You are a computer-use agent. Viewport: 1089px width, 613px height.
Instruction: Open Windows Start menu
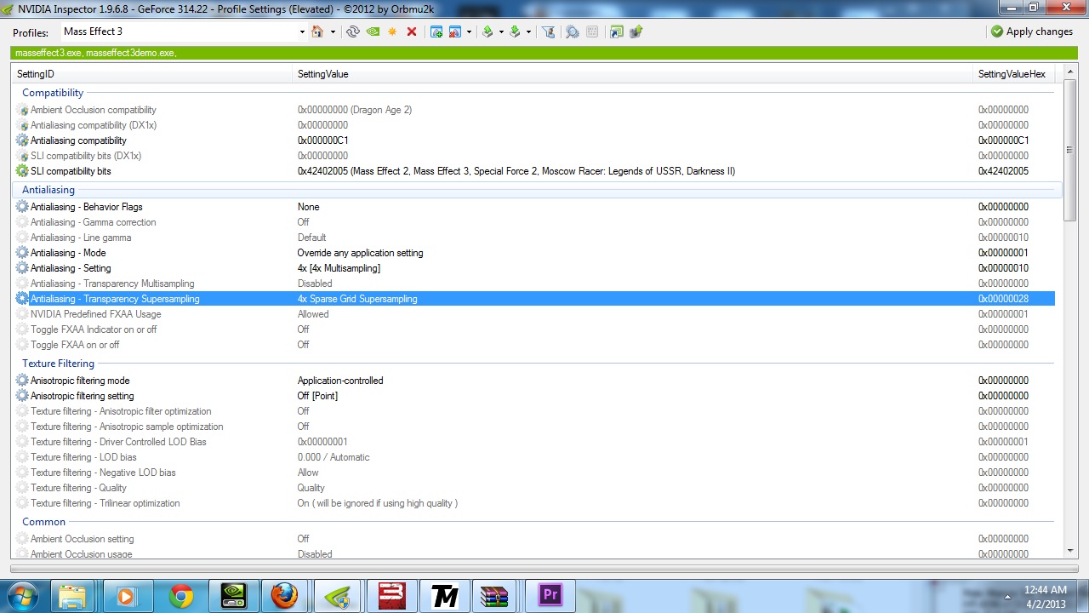[x=22, y=595]
